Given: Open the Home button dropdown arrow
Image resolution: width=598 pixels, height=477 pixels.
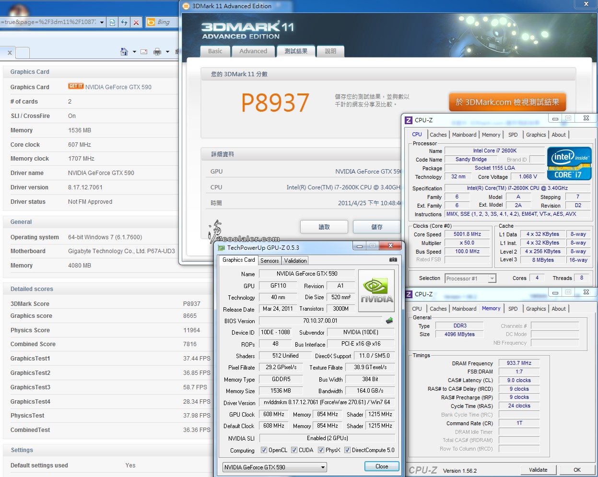Looking at the screenshot, I should (x=134, y=52).
